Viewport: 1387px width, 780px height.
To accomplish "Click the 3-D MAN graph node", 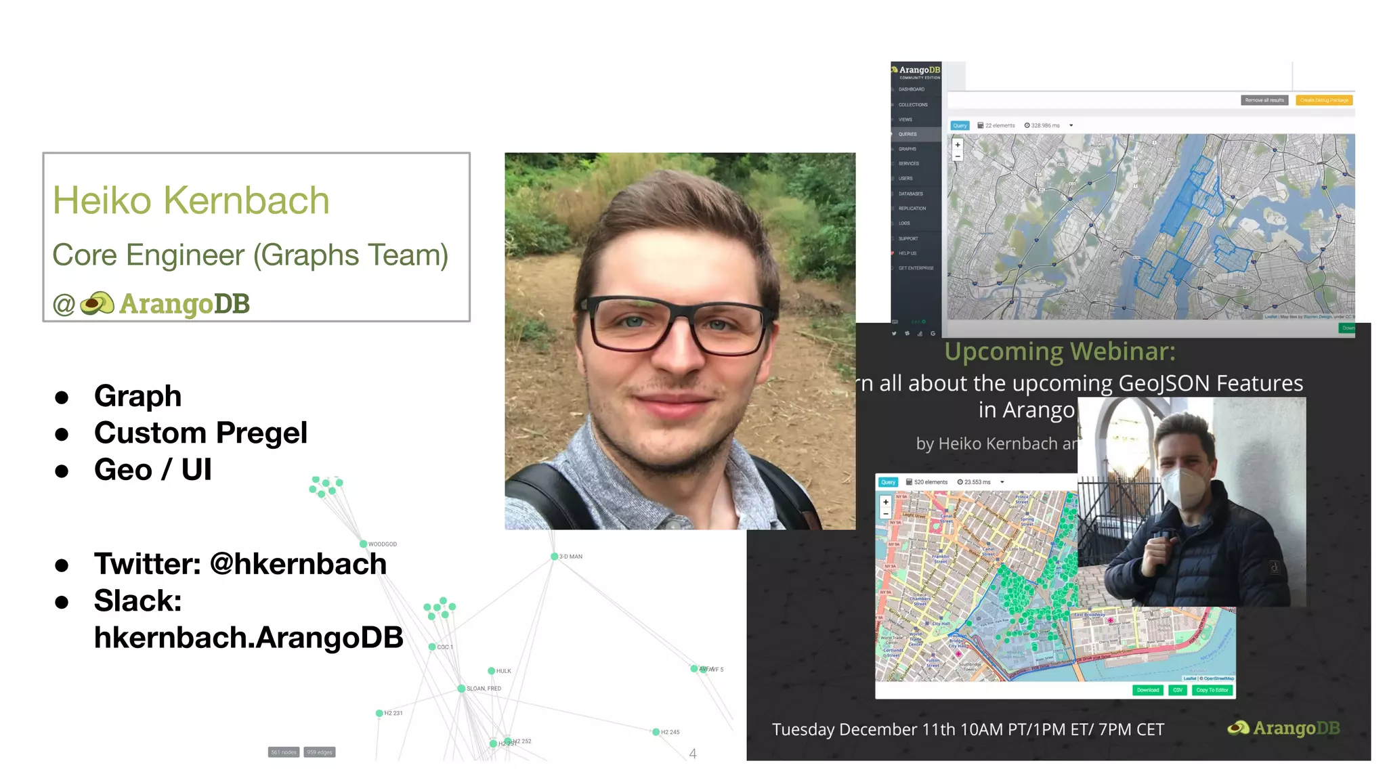I will (555, 557).
